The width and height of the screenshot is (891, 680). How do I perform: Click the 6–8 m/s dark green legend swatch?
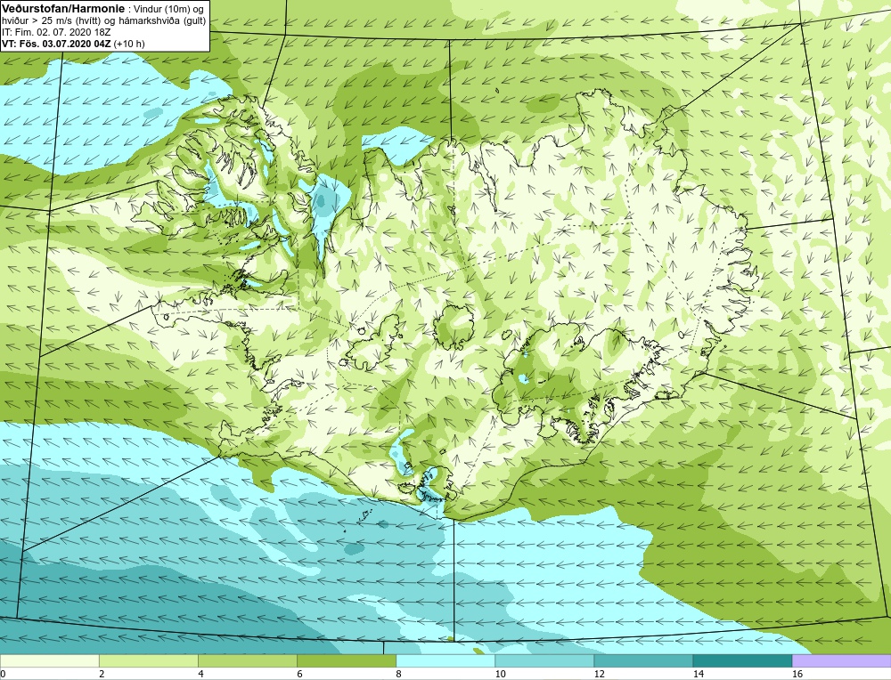pos(346,660)
